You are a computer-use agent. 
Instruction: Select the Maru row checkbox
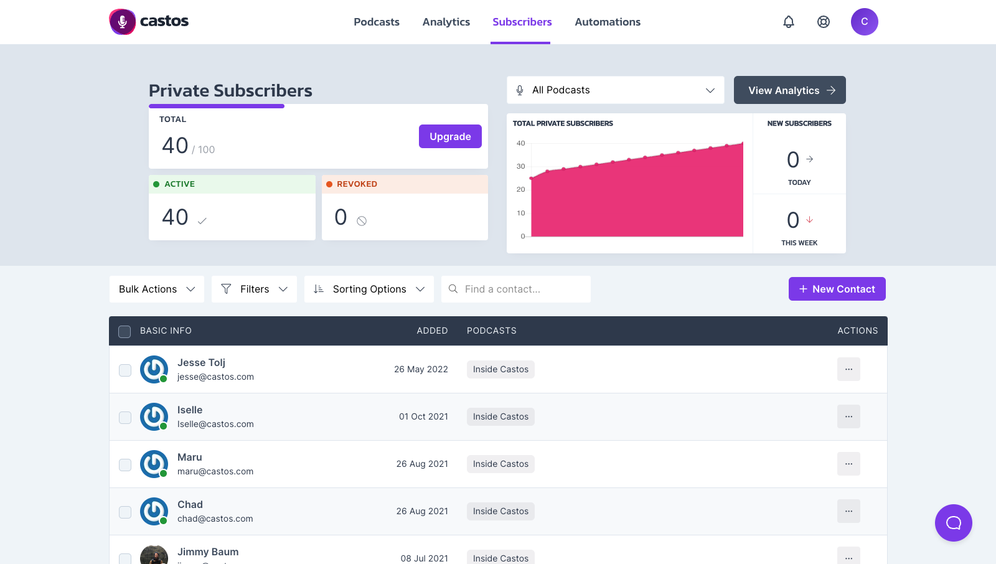click(x=125, y=464)
